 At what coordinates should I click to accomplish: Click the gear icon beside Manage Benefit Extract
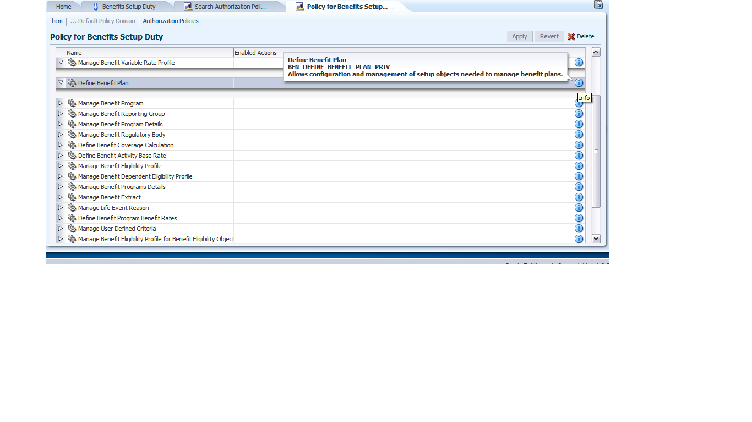[72, 197]
